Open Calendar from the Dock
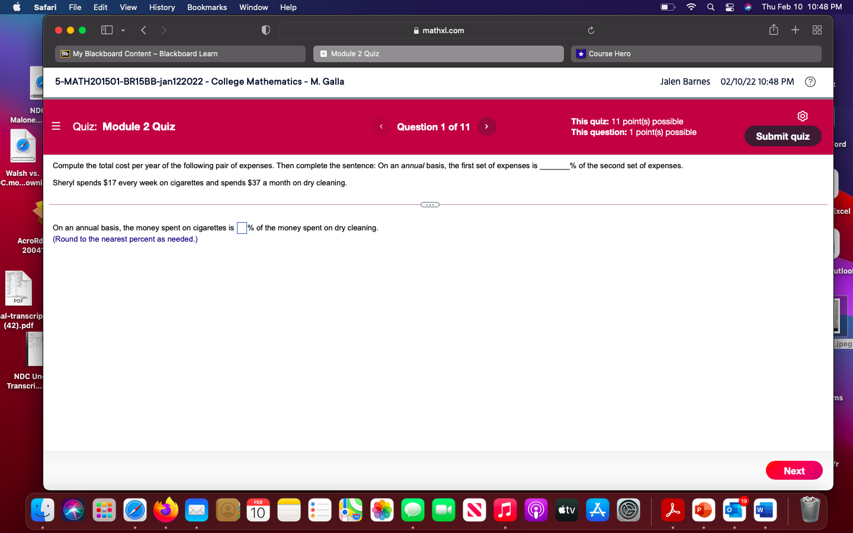This screenshot has width=853, height=533. tap(258, 510)
